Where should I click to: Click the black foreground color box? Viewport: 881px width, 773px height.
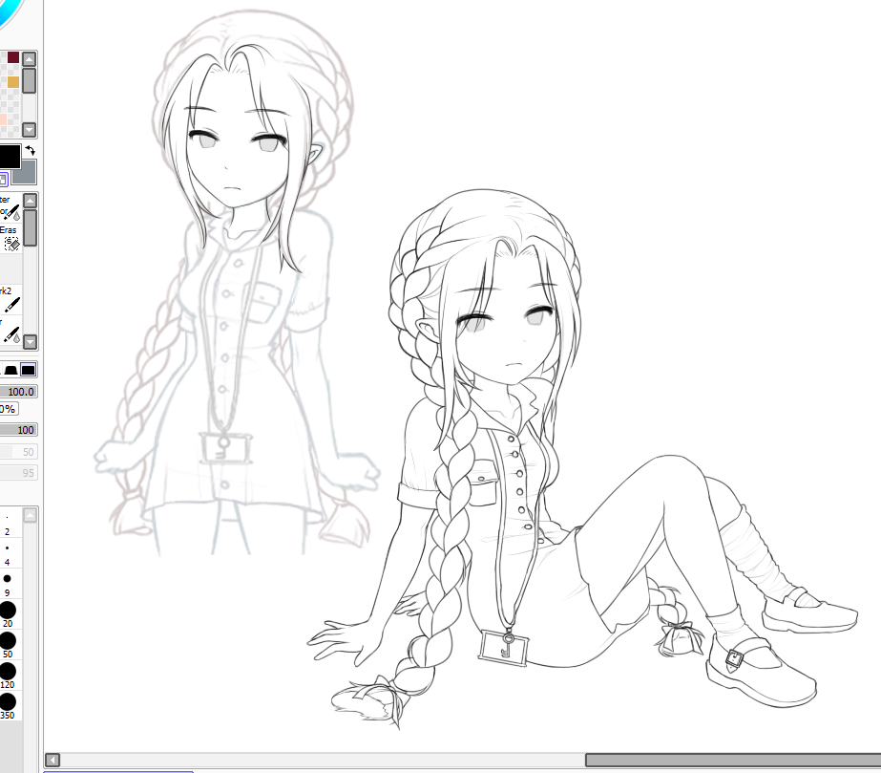pyautogui.click(x=10, y=157)
